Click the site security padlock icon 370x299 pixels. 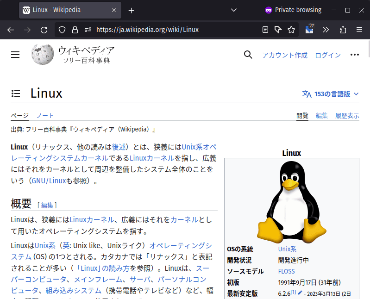75,30
